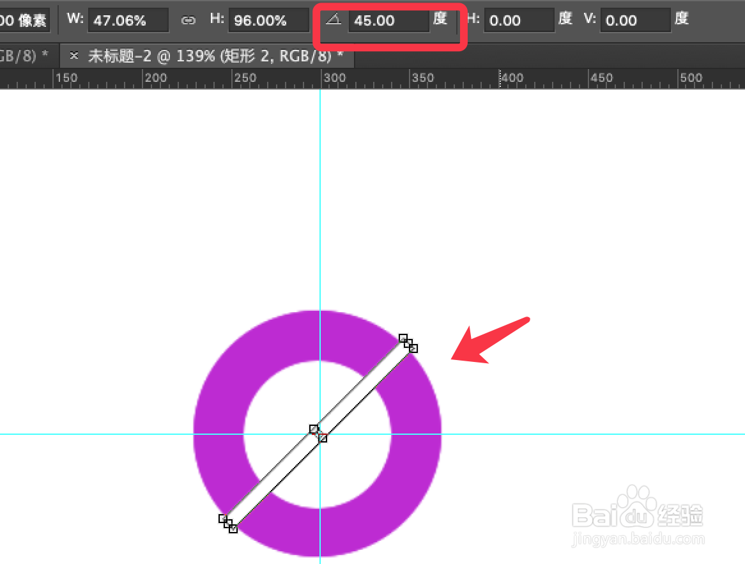Screen dimensions: 745x564
Task: Click the pixel position field labeled 像素
Action: click(x=25, y=20)
